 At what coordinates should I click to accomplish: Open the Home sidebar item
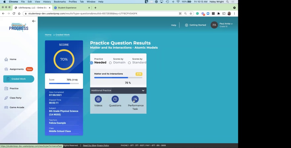[10, 59]
